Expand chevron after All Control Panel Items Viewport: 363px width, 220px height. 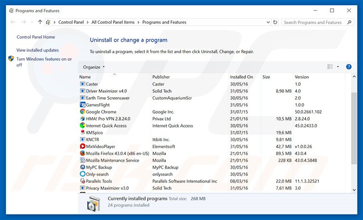(x=138, y=22)
